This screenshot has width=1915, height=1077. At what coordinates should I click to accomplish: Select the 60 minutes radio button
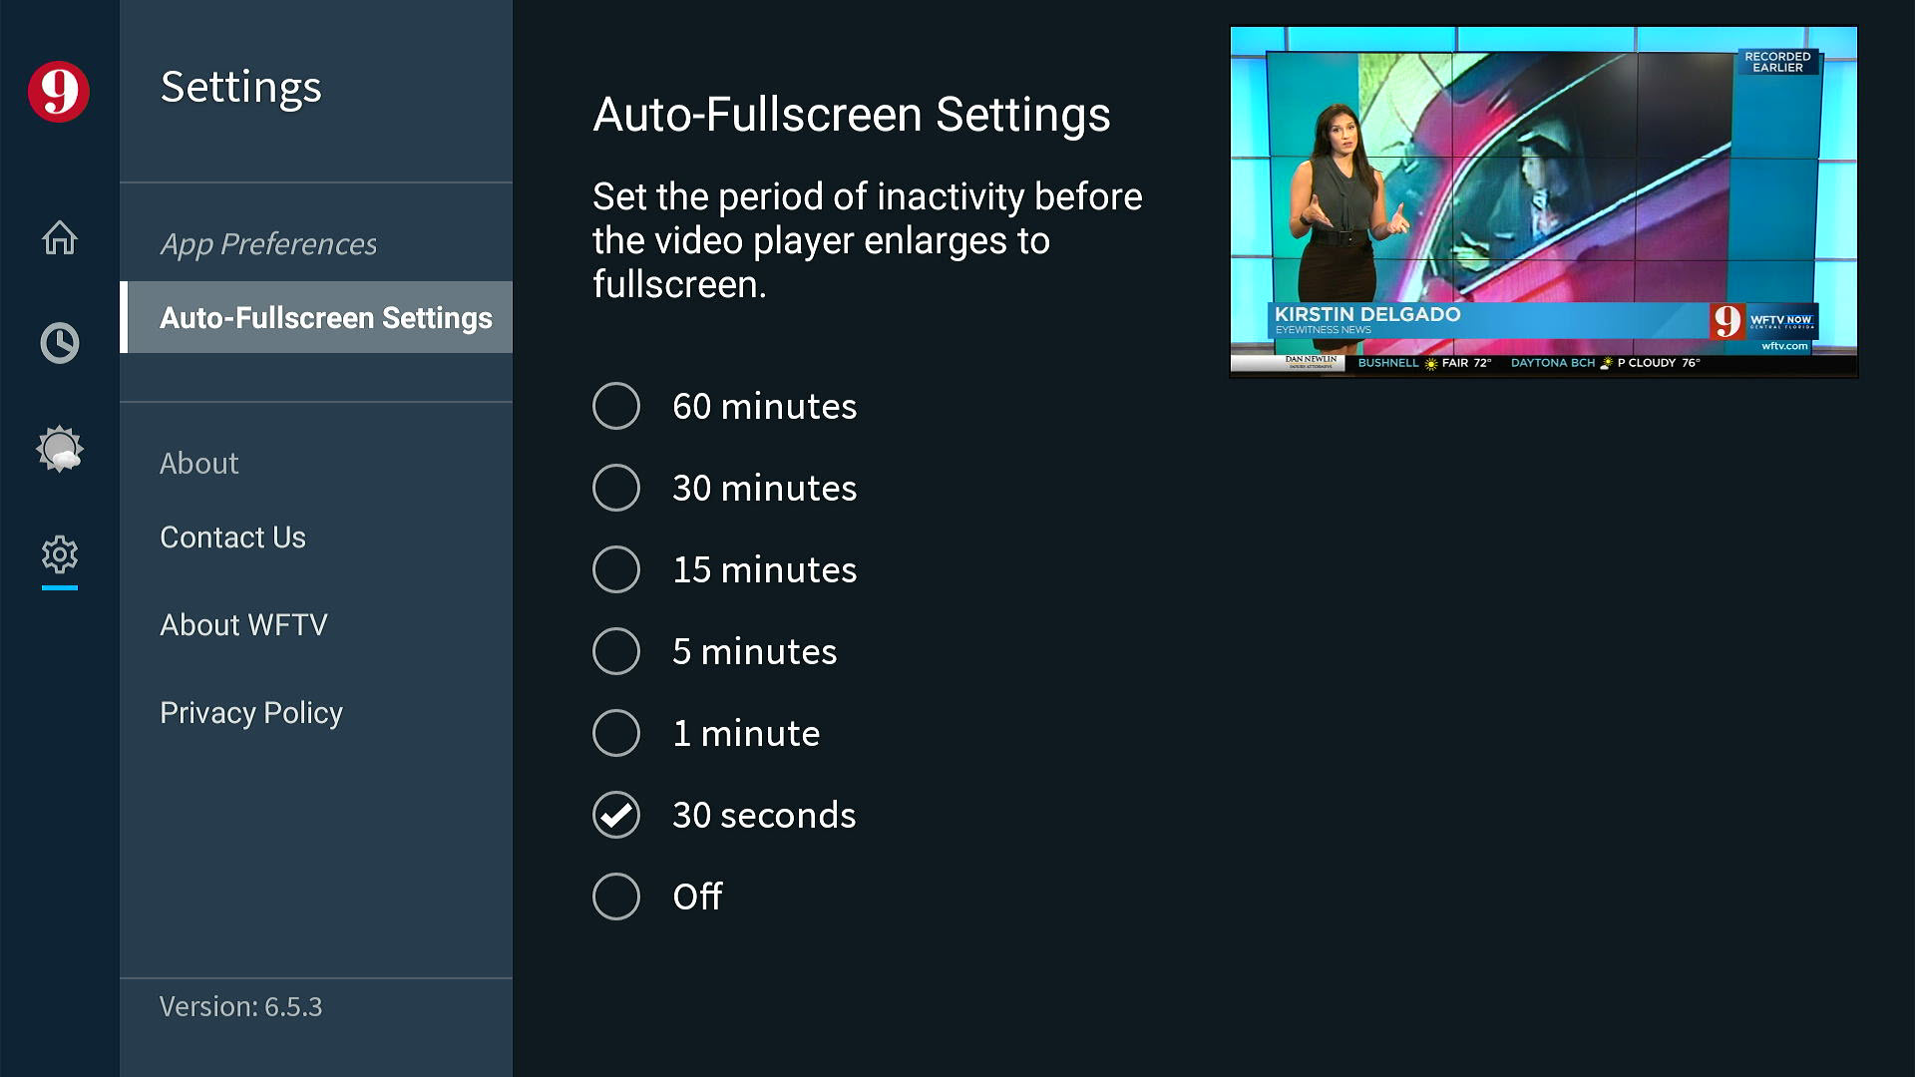[616, 406]
